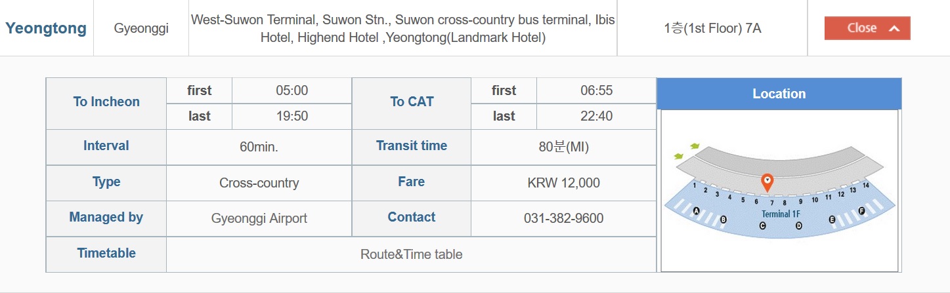The width and height of the screenshot is (950, 293).
Task: Click the orange location pin on terminal map
Action: coord(766,183)
